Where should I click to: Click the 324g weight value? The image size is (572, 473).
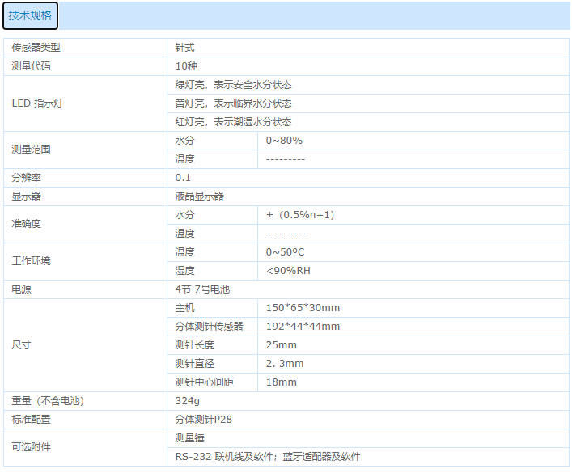click(x=189, y=401)
